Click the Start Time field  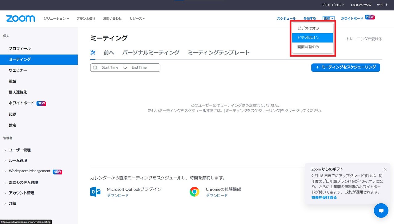point(110,67)
